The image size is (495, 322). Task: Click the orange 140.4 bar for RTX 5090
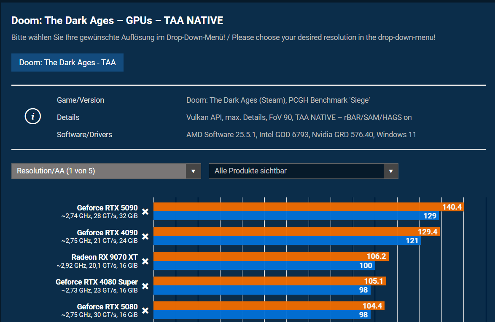click(x=309, y=207)
